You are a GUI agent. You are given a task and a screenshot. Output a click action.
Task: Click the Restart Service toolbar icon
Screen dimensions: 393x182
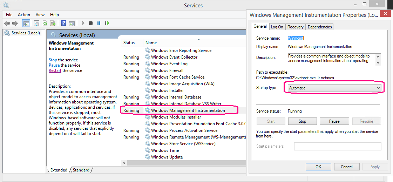[107, 23]
